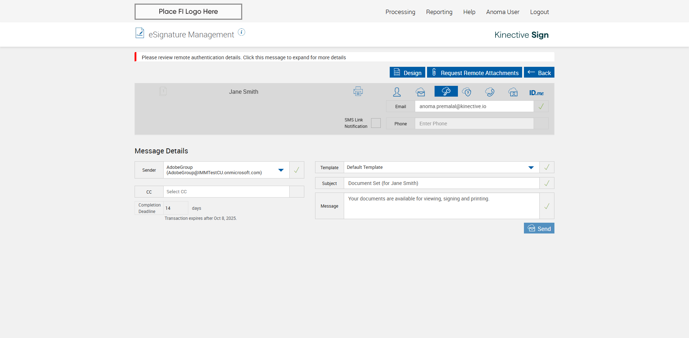Image resolution: width=689 pixels, height=338 pixels.
Task: Open the Processing menu
Action: tap(400, 12)
